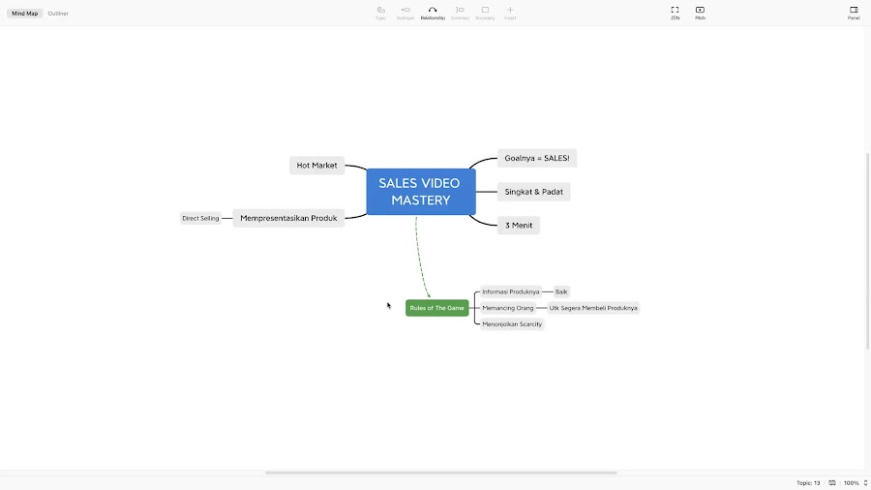Viewport: 871px width, 490px height.
Task: Switch to the Outliner view tab
Action: pyautogui.click(x=58, y=14)
